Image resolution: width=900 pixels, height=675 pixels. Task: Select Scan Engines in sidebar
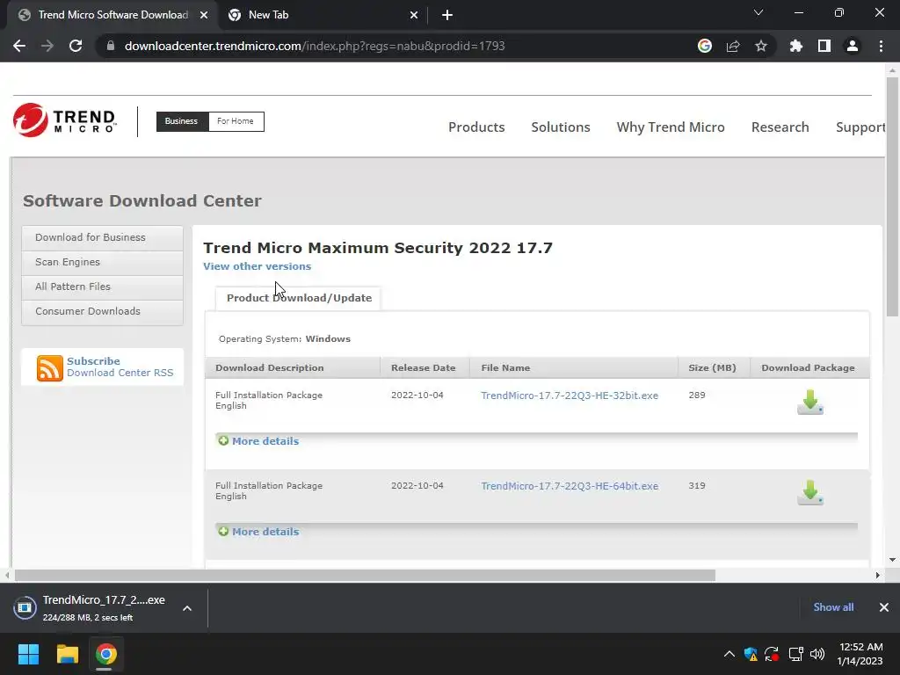pyautogui.click(x=102, y=262)
